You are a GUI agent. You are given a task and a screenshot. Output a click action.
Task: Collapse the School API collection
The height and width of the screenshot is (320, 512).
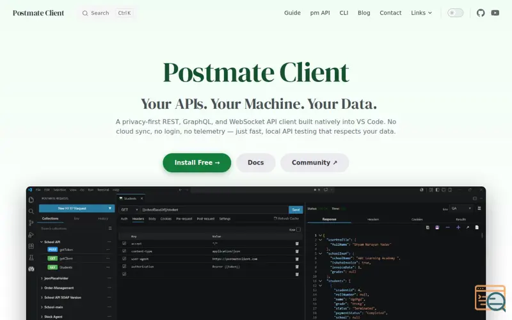pyautogui.click(x=42, y=242)
